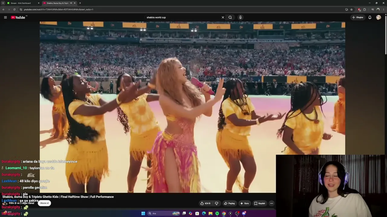Open the Chrome profile avatar
387x217 pixels.
(x=378, y=9)
